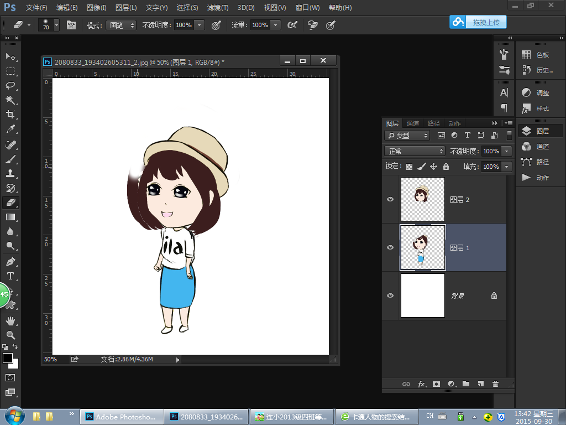The height and width of the screenshot is (425, 566).
Task: Select the Eyedropper tool
Action: tap(11, 129)
